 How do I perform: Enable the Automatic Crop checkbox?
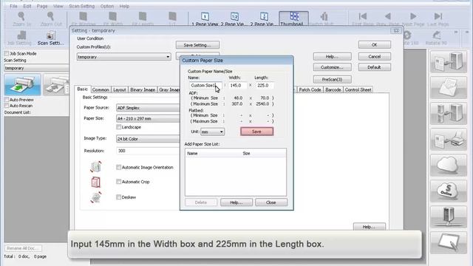coord(118,182)
